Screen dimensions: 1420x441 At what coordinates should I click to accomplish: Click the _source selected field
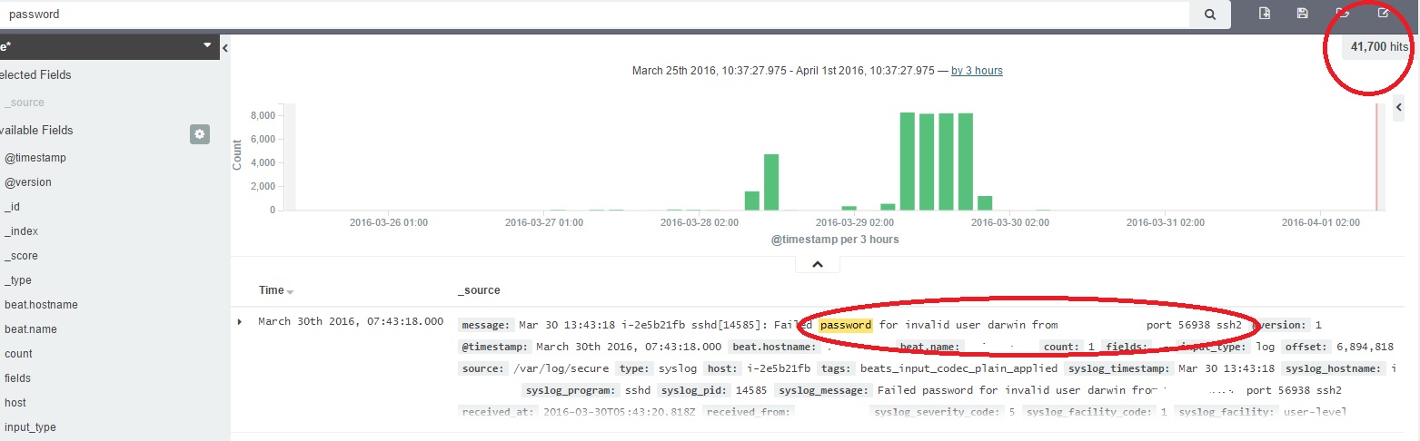[25, 103]
